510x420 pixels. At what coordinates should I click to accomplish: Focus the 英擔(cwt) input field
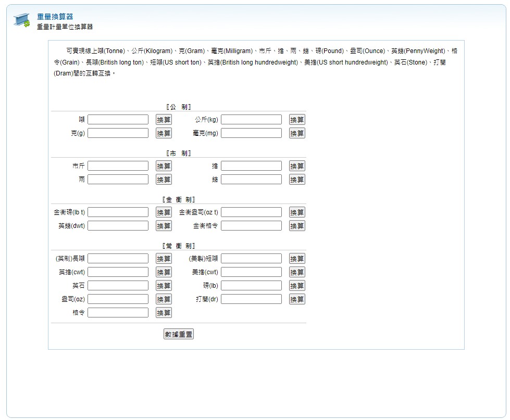click(x=118, y=272)
